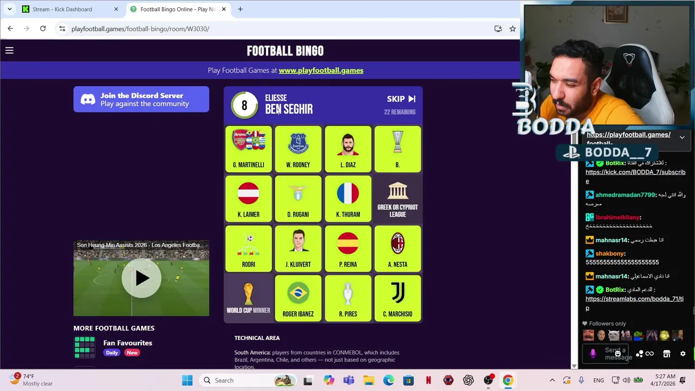Collapse the pinned message chevron in chat
Image resolution: width=695 pixels, height=391 pixels.
[682, 137]
